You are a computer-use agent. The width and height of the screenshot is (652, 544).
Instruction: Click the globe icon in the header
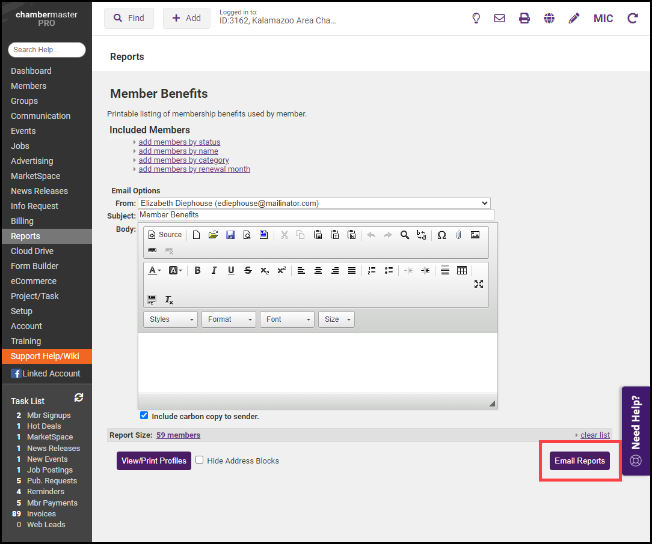tap(549, 19)
